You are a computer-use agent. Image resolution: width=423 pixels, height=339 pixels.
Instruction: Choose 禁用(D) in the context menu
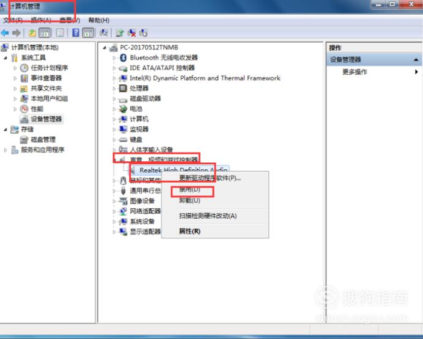click(x=189, y=189)
